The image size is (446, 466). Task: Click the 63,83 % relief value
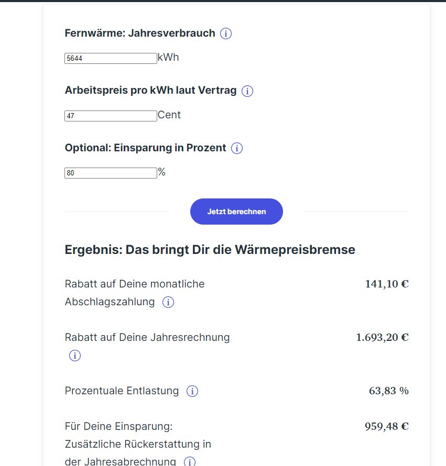tap(389, 391)
